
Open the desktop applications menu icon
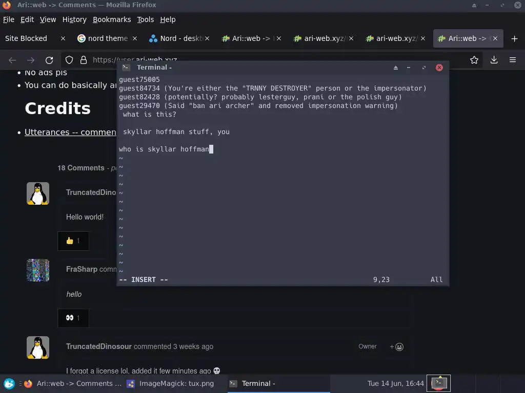coord(9,384)
